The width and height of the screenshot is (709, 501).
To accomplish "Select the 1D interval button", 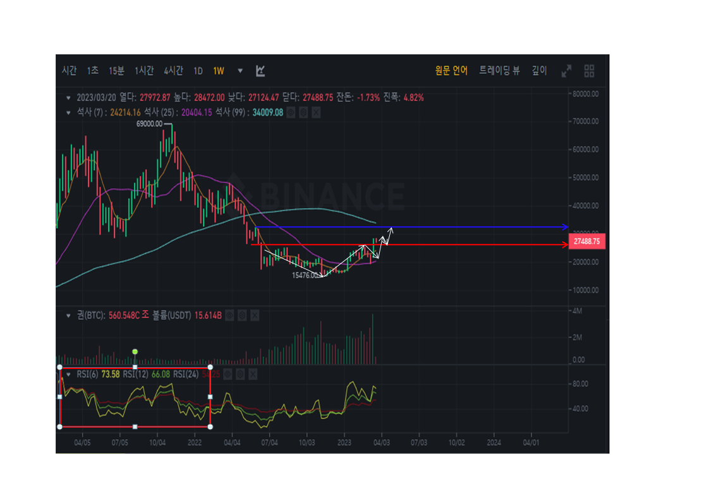I will point(198,71).
